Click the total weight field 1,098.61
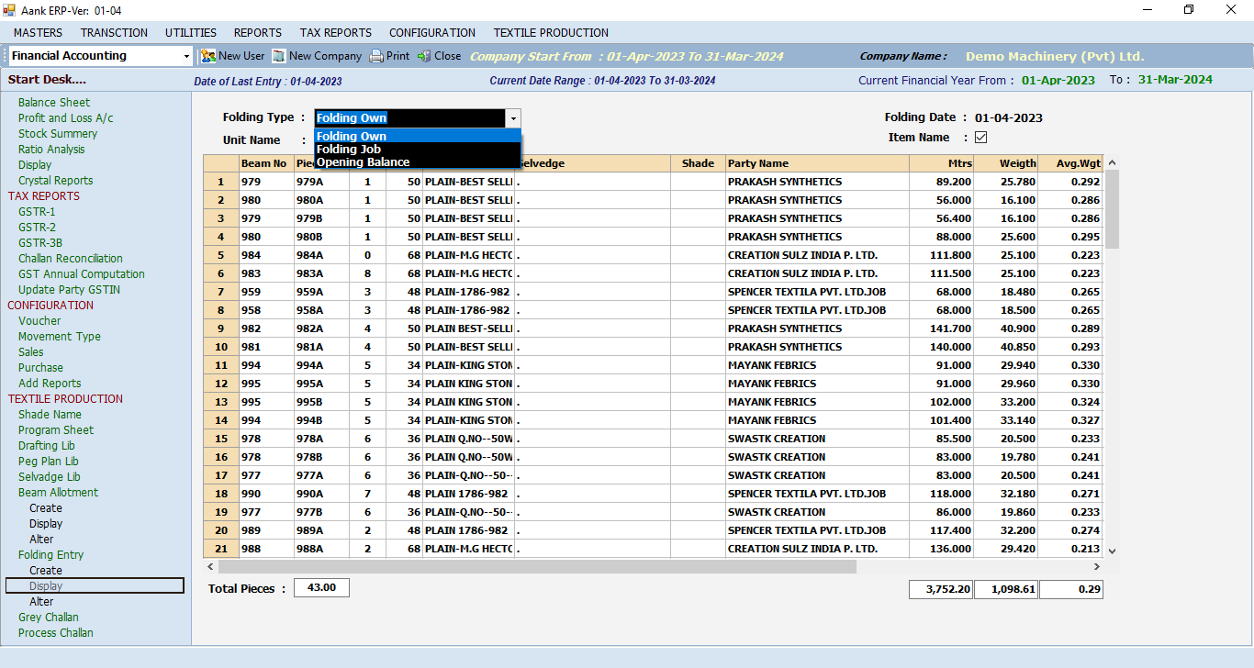The height and width of the screenshot is (668, 1254). click(x=1005, y=590)
